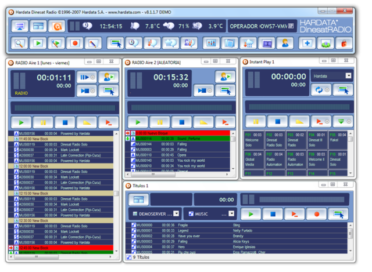Click the red record toolbar icon

click(75, 43)
